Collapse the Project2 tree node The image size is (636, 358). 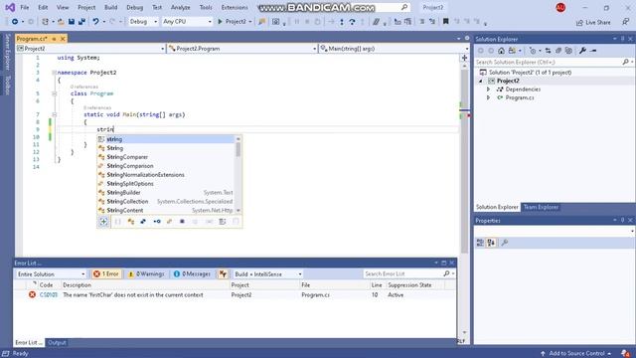pos(481,81)
